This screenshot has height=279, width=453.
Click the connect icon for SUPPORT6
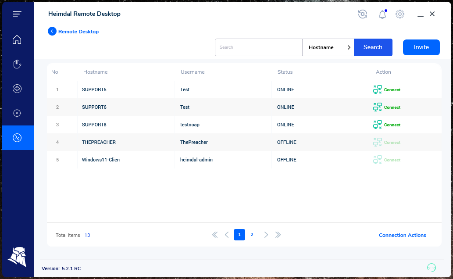377,107
